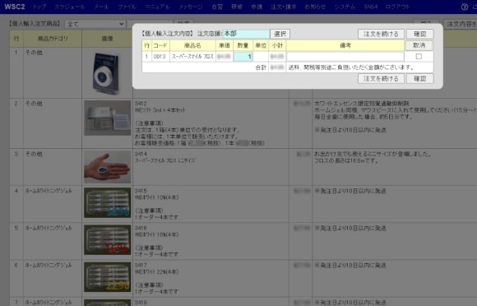Click ログアウト in the top menu
Viewport: 477px width, 306px height.
point(397,7)
